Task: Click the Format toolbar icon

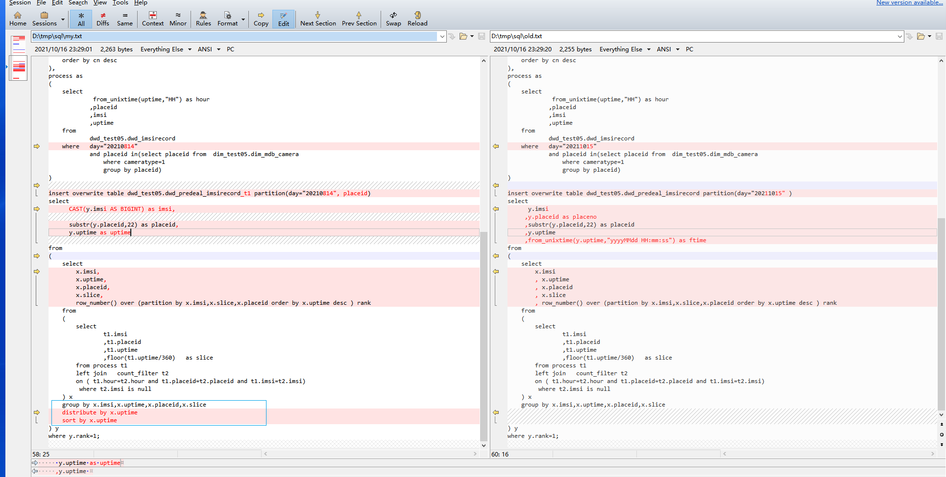Action: coord(227,19)
